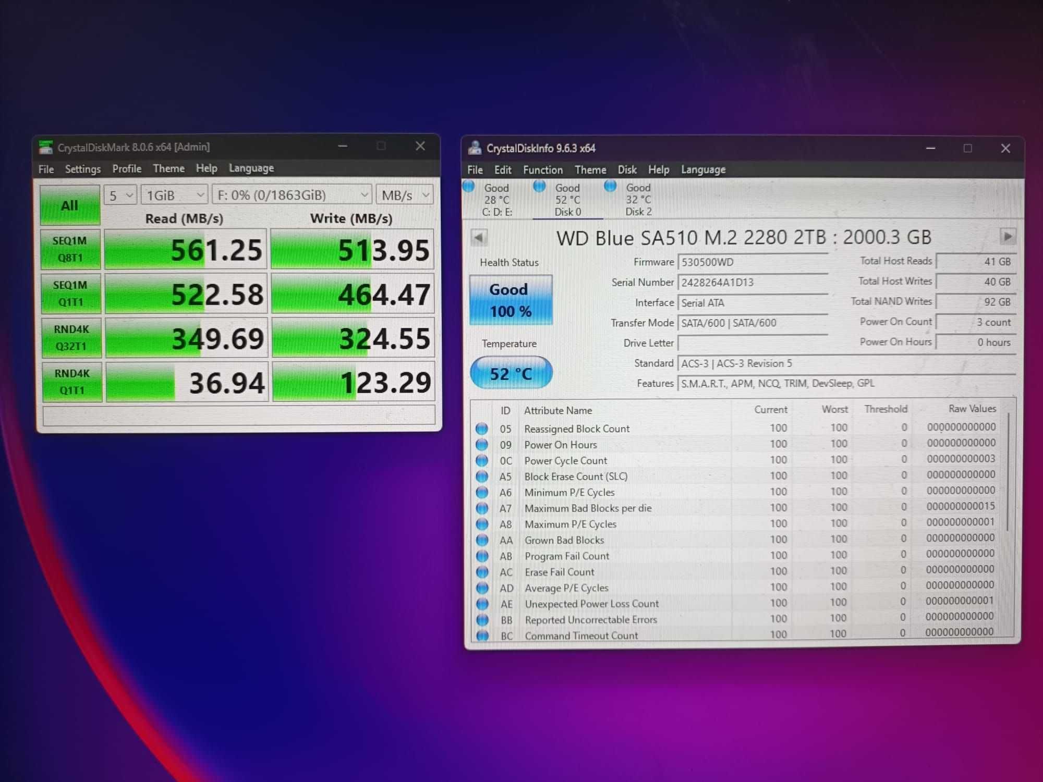Select the Disk 2 tab at 32 °C
The height and width of the screenshot is (782, 1043).
(638, 199)
